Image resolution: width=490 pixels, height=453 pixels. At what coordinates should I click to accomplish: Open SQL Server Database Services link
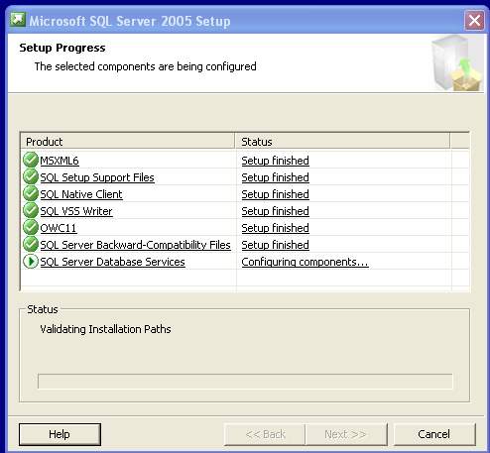click(x=112, y=262)
